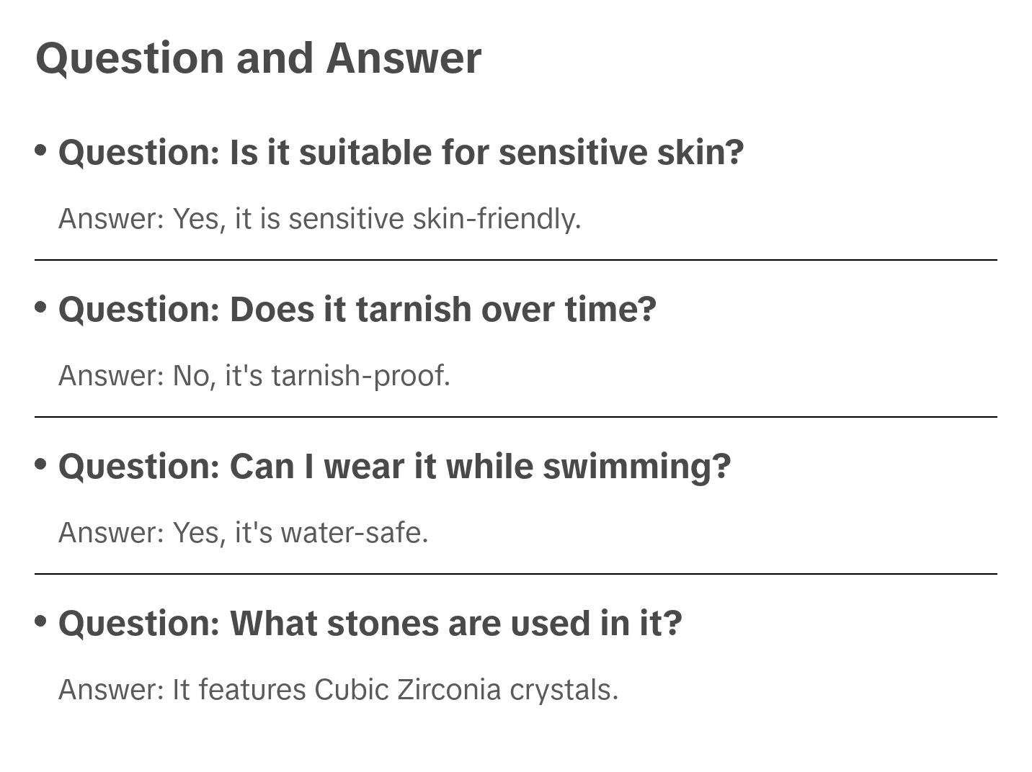Click the divider below the tarnish-proof answer
The image size is (1032, 772).
(x=515, y=417)
